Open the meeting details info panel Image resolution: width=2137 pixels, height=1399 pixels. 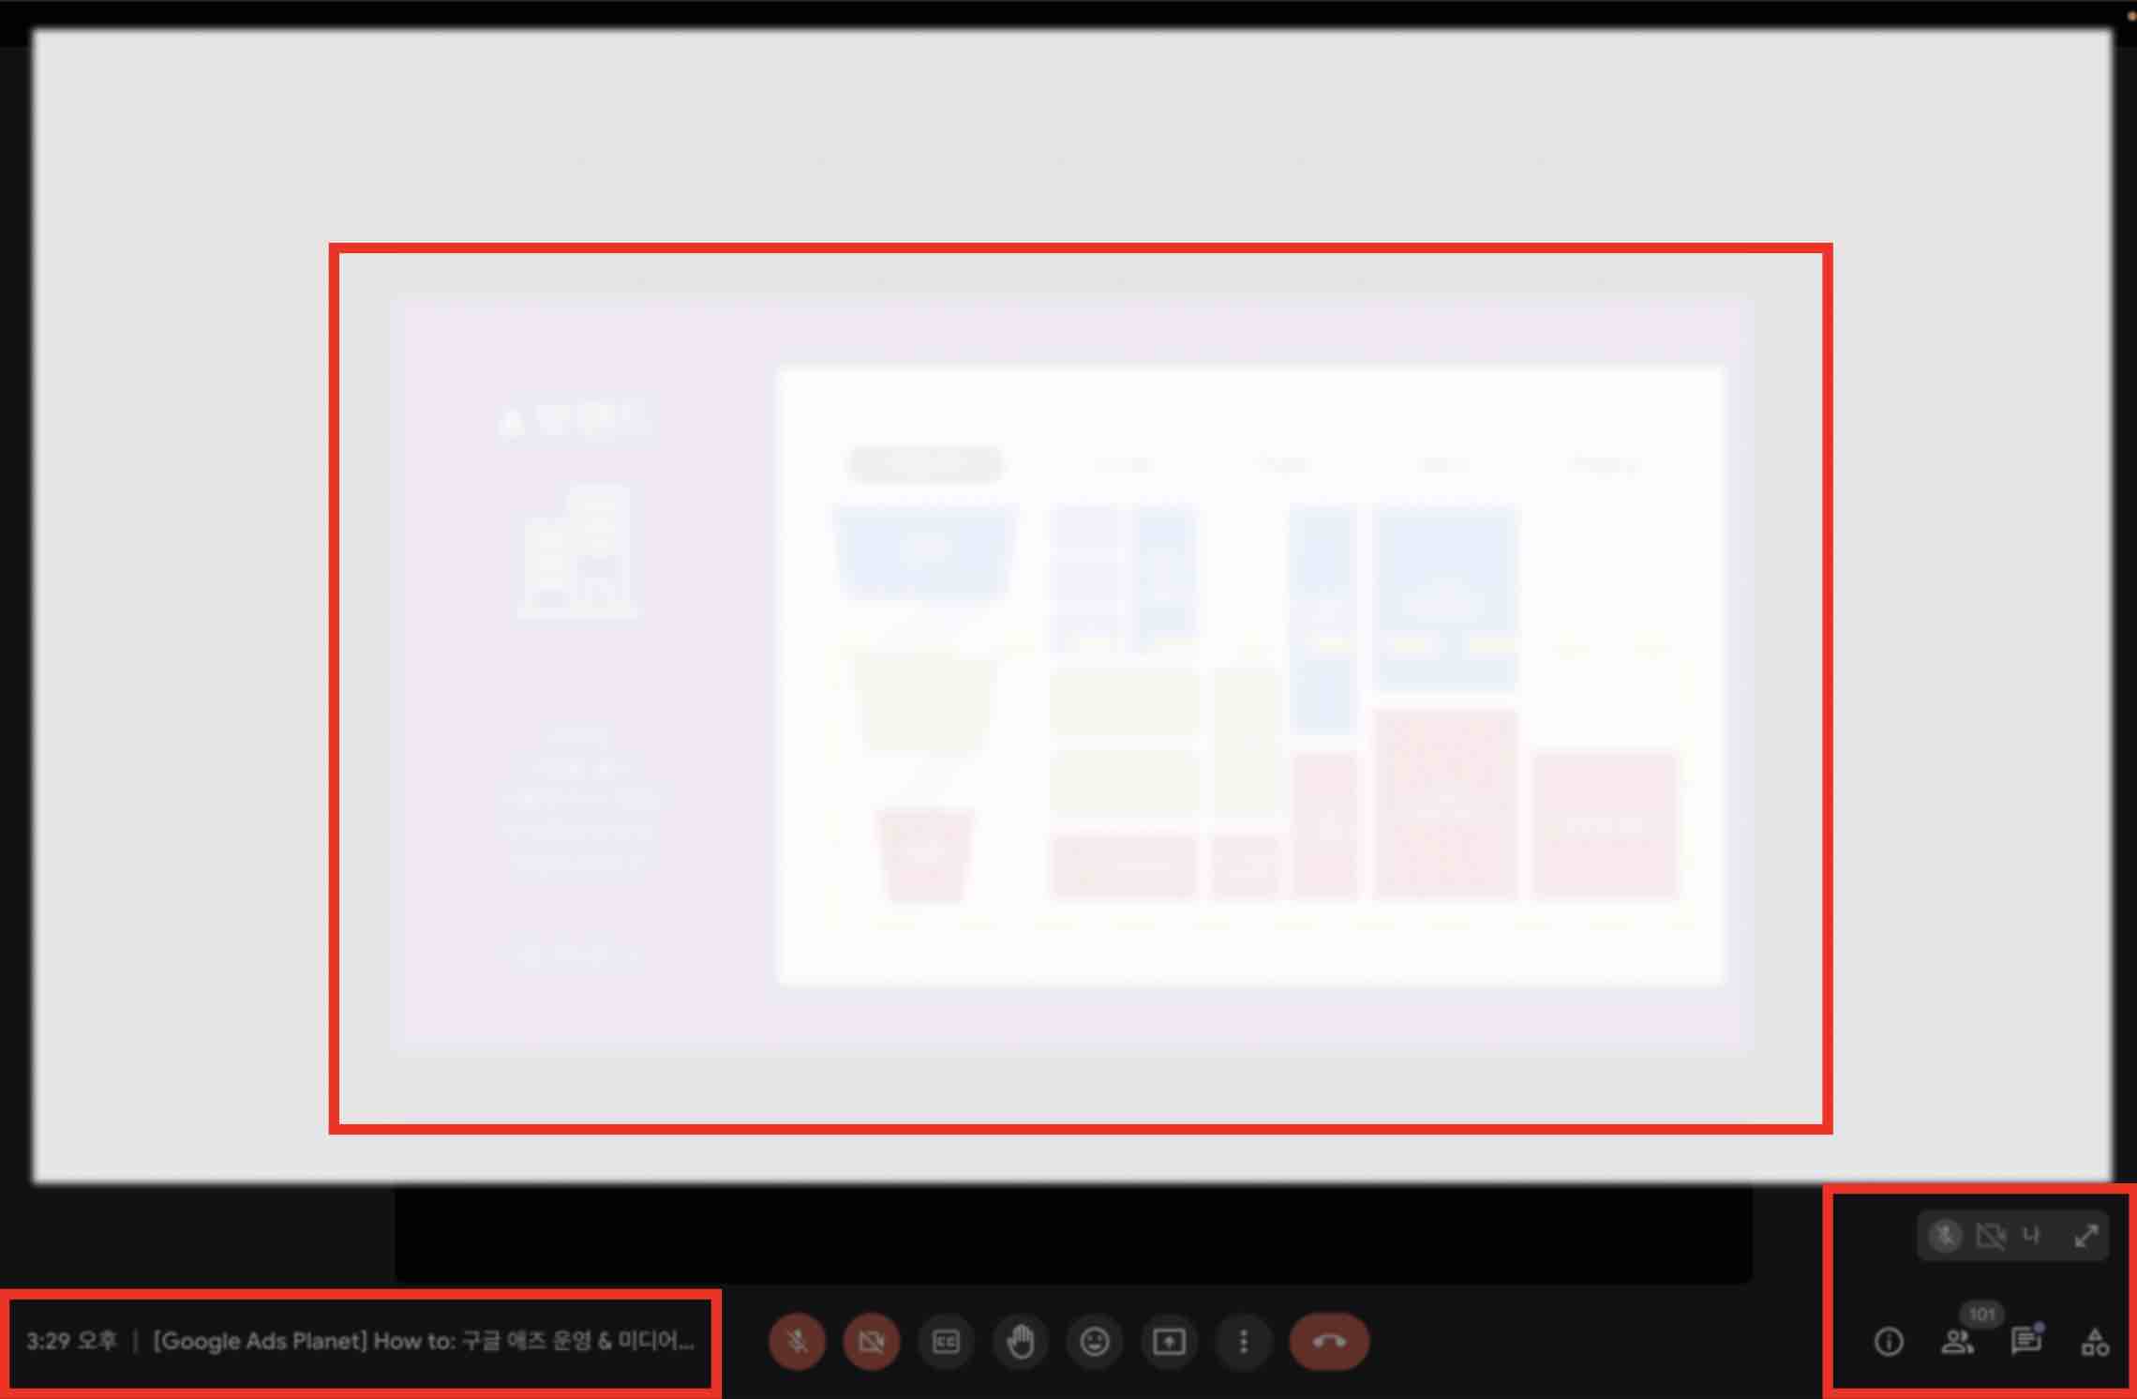tap(1889, 1342)
